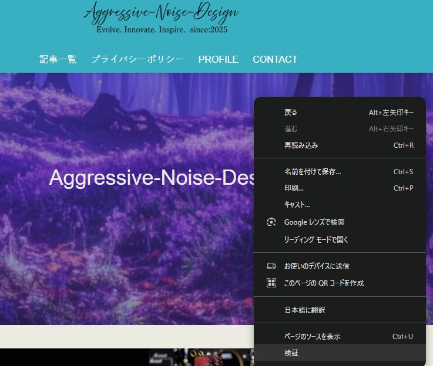
Task: Click the send-to-device icon
Action: 271,266
